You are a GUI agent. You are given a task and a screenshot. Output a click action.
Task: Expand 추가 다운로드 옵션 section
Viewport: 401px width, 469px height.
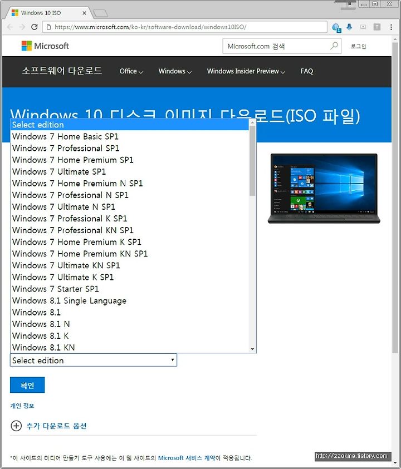(56, 426)
